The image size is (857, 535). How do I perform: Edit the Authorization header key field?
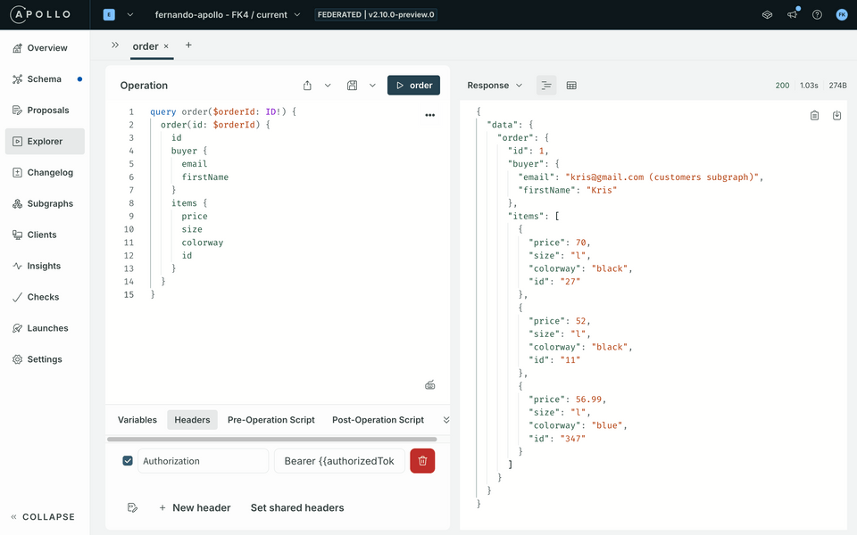click(x=204, y=461)
